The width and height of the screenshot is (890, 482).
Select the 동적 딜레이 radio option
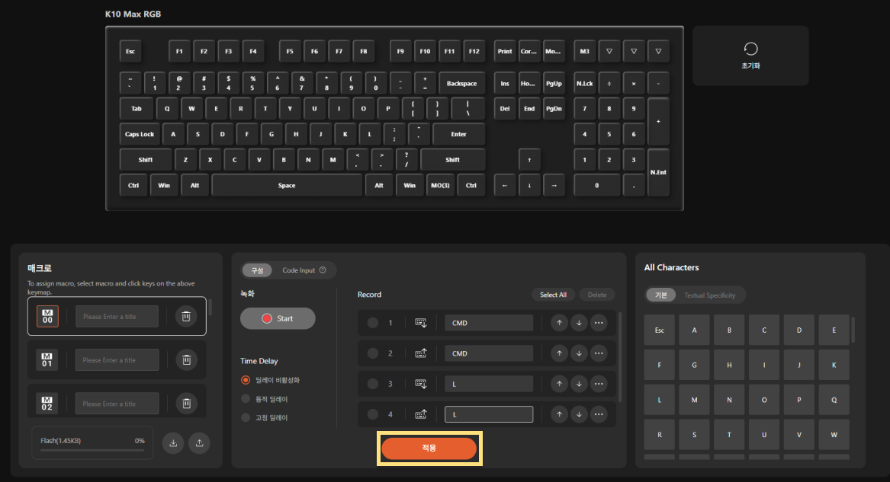pyautogui.click(x=246, y=399)
